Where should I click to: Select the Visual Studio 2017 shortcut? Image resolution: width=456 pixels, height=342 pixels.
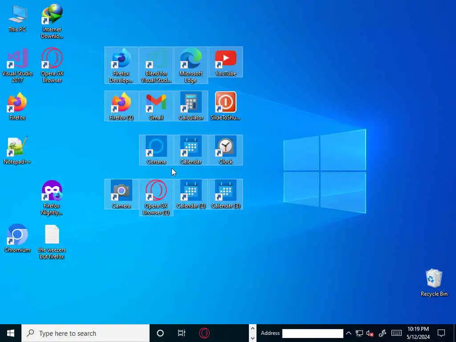coord(17,65)
